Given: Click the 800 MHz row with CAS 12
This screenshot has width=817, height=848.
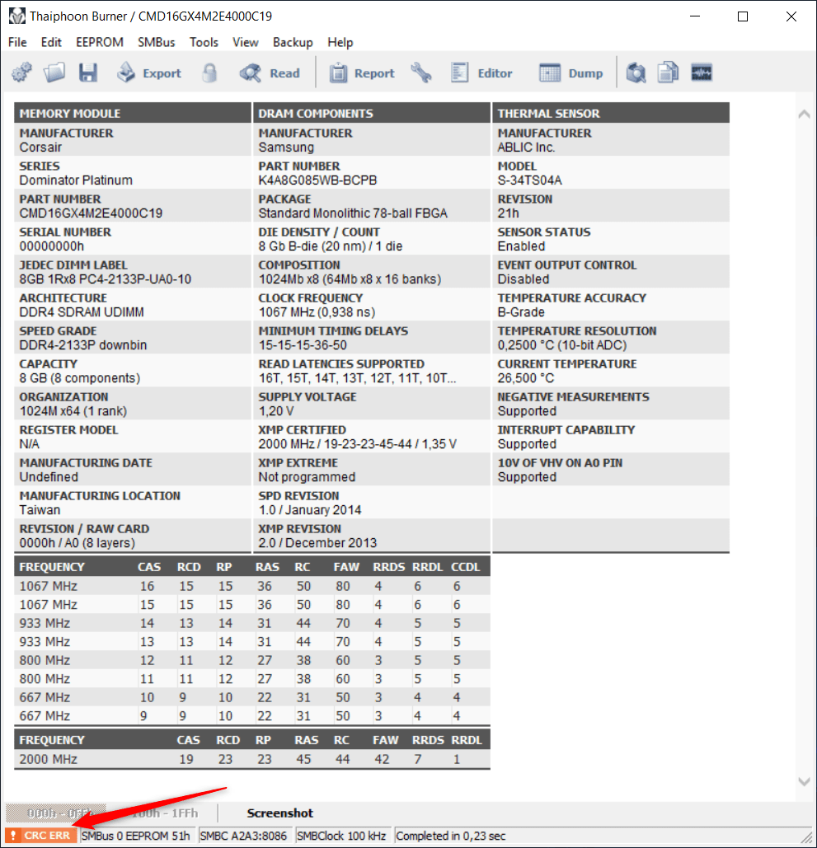Looking at the screenshot, I should click(x=252, y=660).
